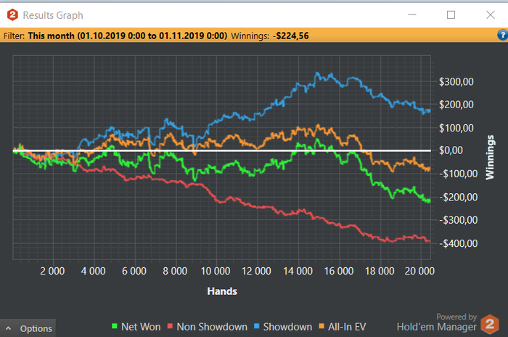The image size is (508, 337).
Task: Click the $200,00 axis label
Action: 456,105
